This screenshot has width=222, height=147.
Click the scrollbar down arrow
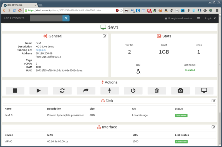[x=220, y=145]
